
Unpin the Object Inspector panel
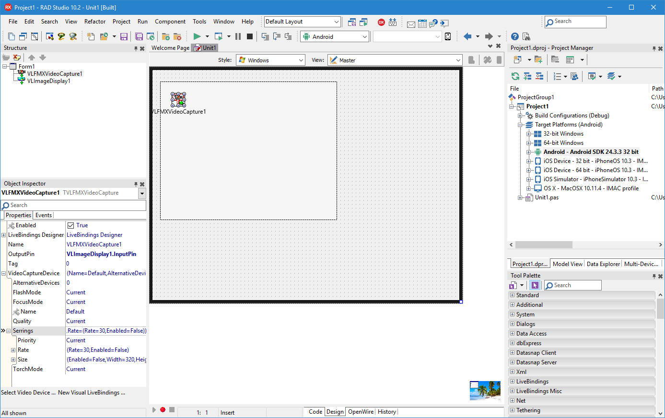pos(135,184)
